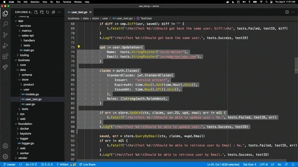Image resolution: width=298 pixels, height=167 pixels.
Task: Open the Extensions view
Action: tap(5, 56)
